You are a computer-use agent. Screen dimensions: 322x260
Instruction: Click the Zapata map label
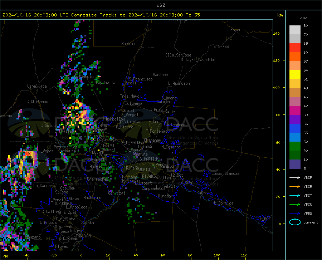click(x=88, y=223)
